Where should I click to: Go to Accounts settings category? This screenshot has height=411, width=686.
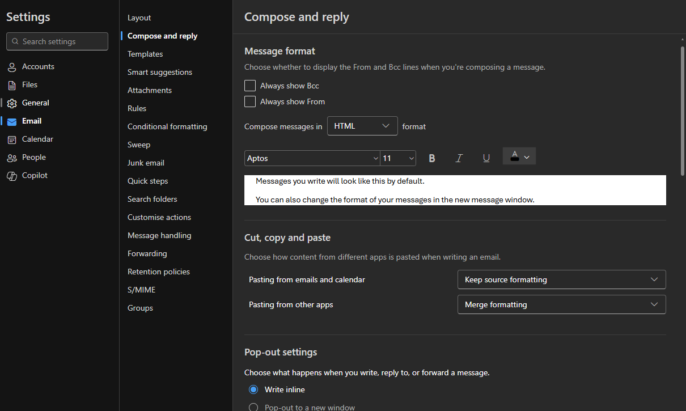(38, 66)
